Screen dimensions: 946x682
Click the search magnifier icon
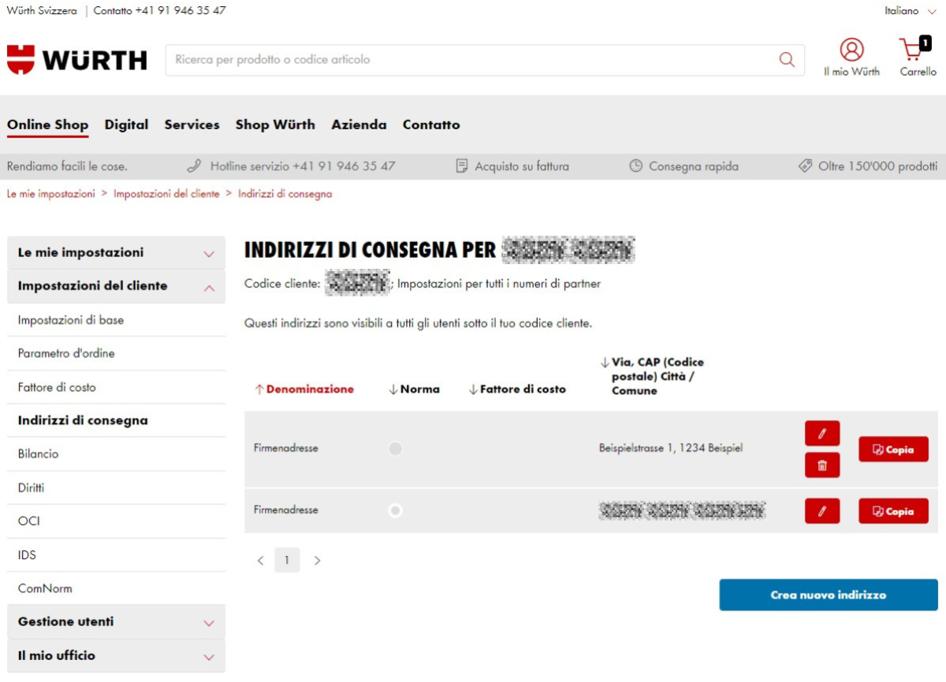tap(786, 60)
